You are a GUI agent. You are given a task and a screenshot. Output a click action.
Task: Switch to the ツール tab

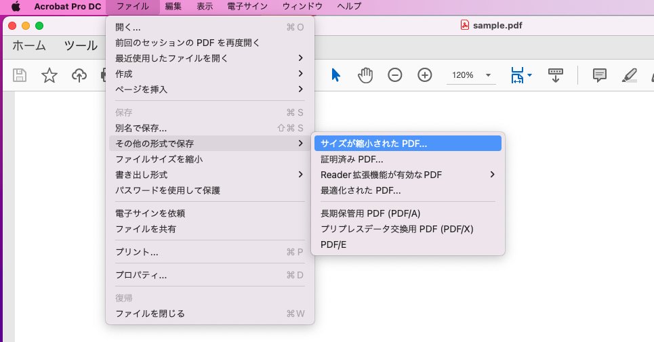point(81,45)
